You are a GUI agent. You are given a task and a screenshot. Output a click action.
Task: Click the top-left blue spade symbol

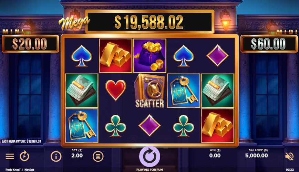pos(82,56)
